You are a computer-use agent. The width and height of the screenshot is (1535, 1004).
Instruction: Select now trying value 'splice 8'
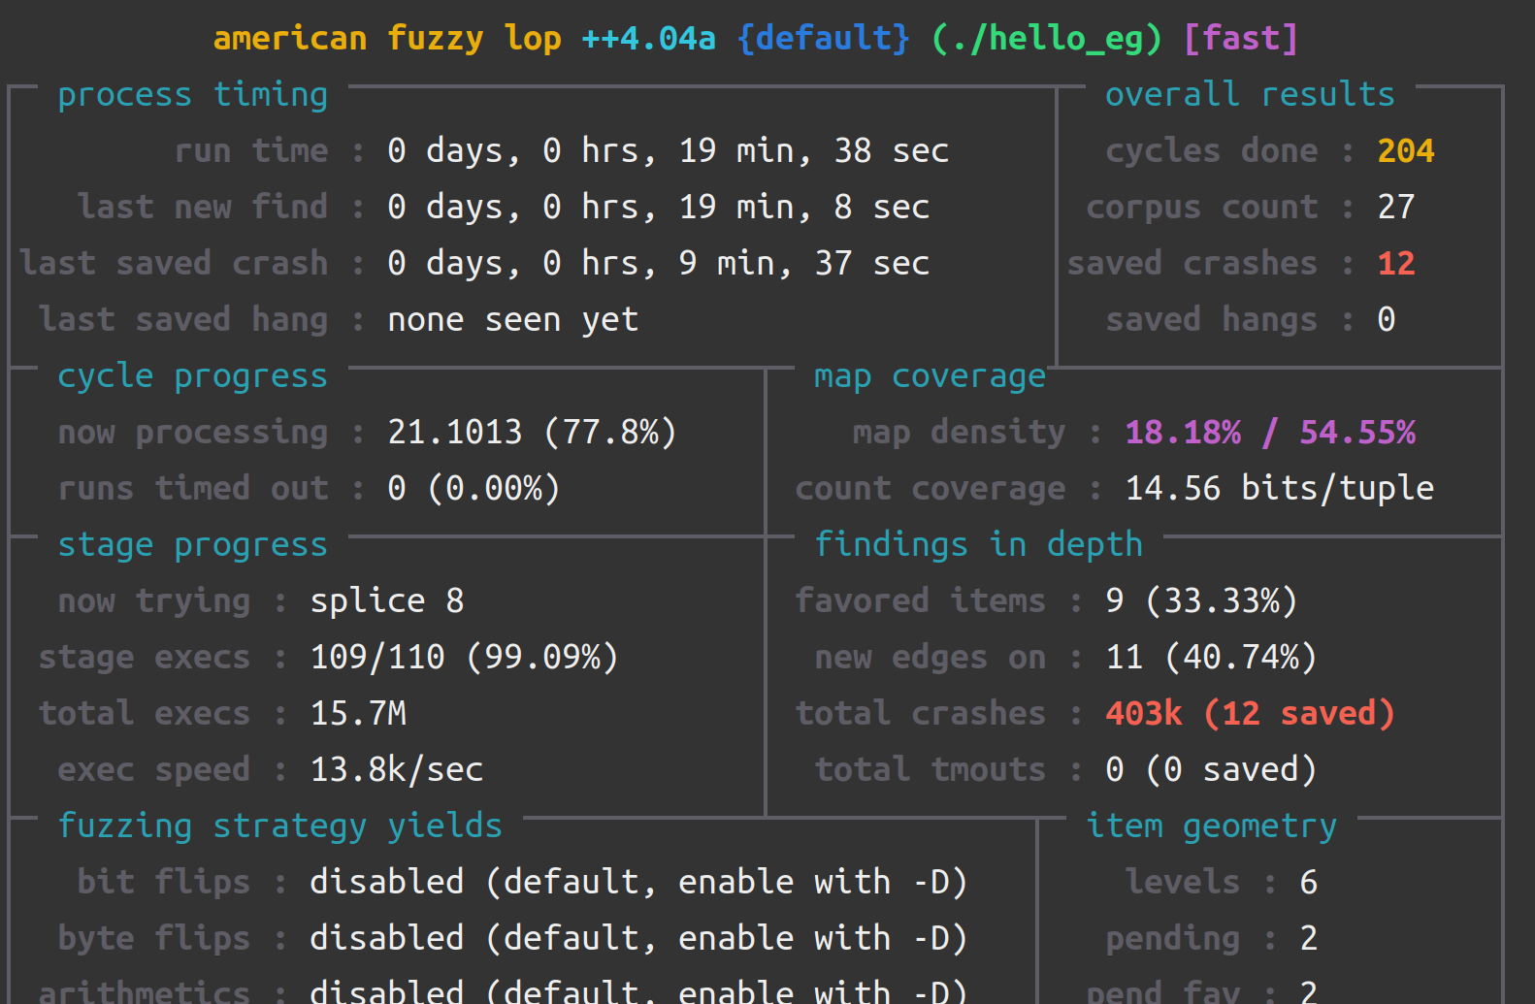click(387, 601)
